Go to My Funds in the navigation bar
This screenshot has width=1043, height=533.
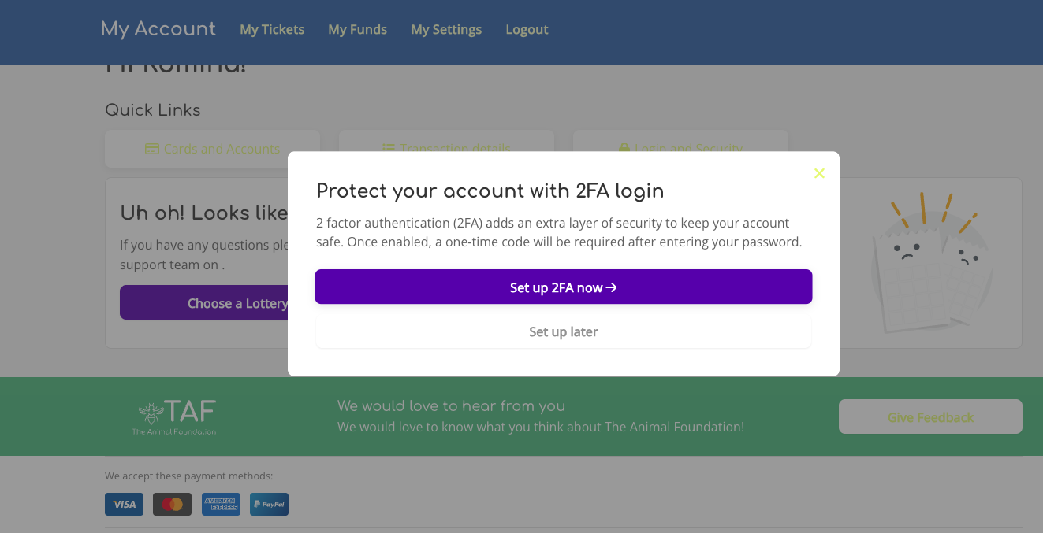point(357,29)
